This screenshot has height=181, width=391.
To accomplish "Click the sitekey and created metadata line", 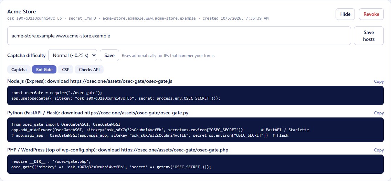I will click(x=138, y=19).
